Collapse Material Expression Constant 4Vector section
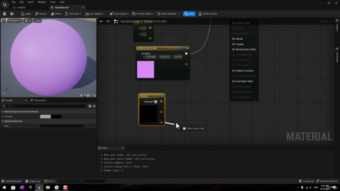Image resolution: width=340 pixels, height=191 pixels. [x=3, y=112]
